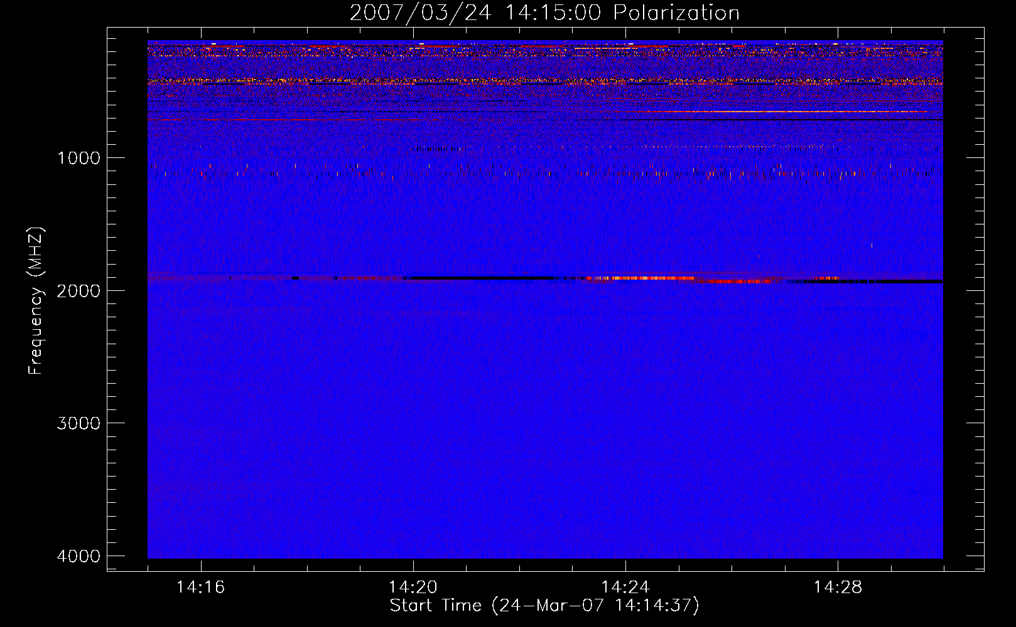Click the 'Frequency (MHZ)' y-axis label

tap(36, 301)
